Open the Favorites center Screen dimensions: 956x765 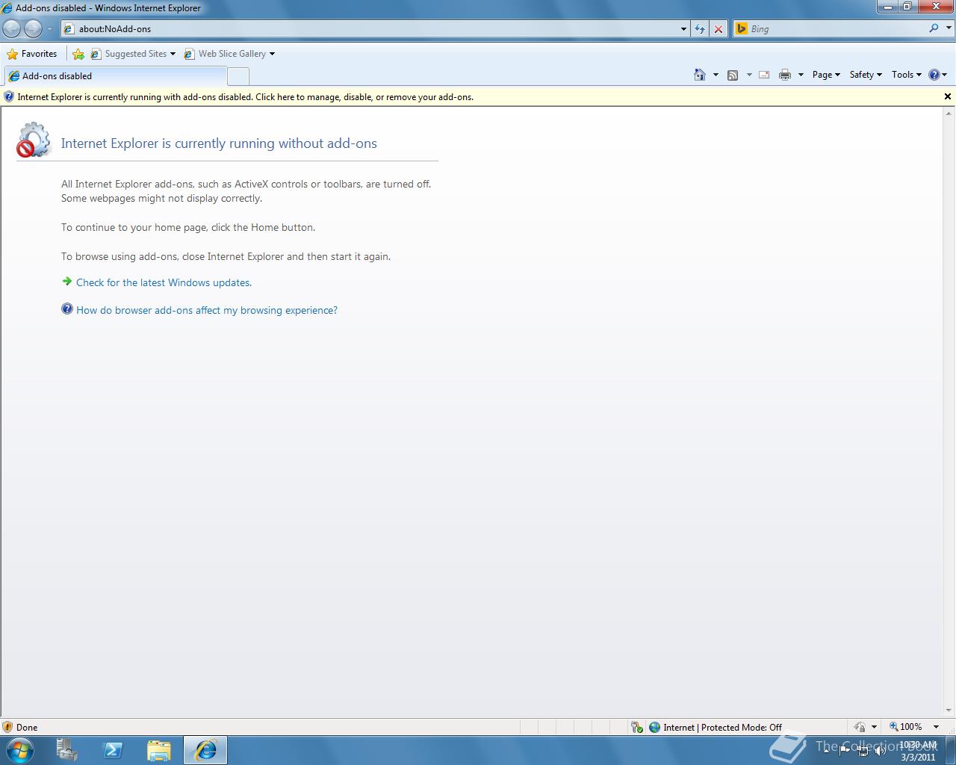point(32,54)
